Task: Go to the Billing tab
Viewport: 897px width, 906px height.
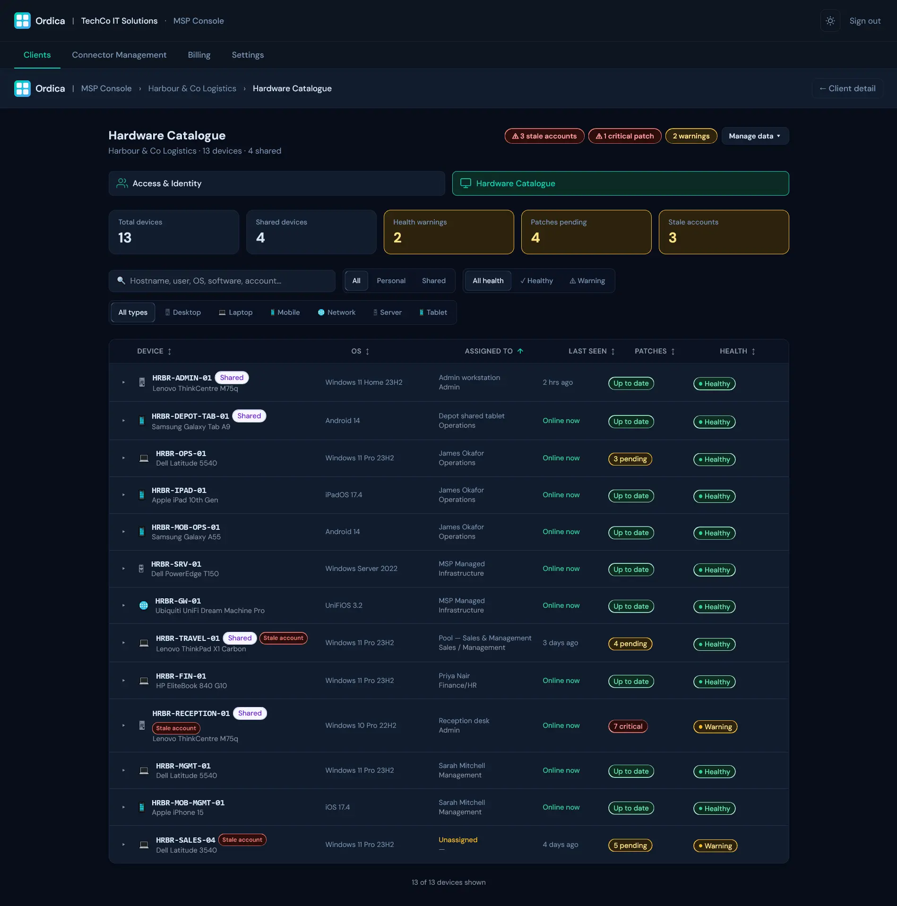Action: pos(199,55)
